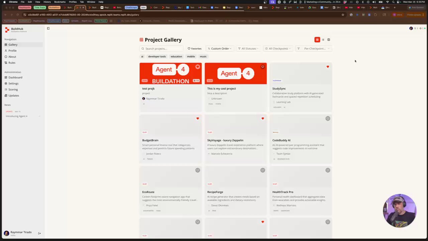Image resolution: width=428 pixels, height=241 pixels.
Task: Favorite the test projk card
Action: pyautogui.click(x=198, y=67)
